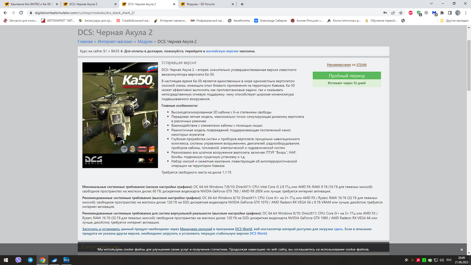
Task: Open the Extensions puzzle piece menu
Action: tap(442, 13)
